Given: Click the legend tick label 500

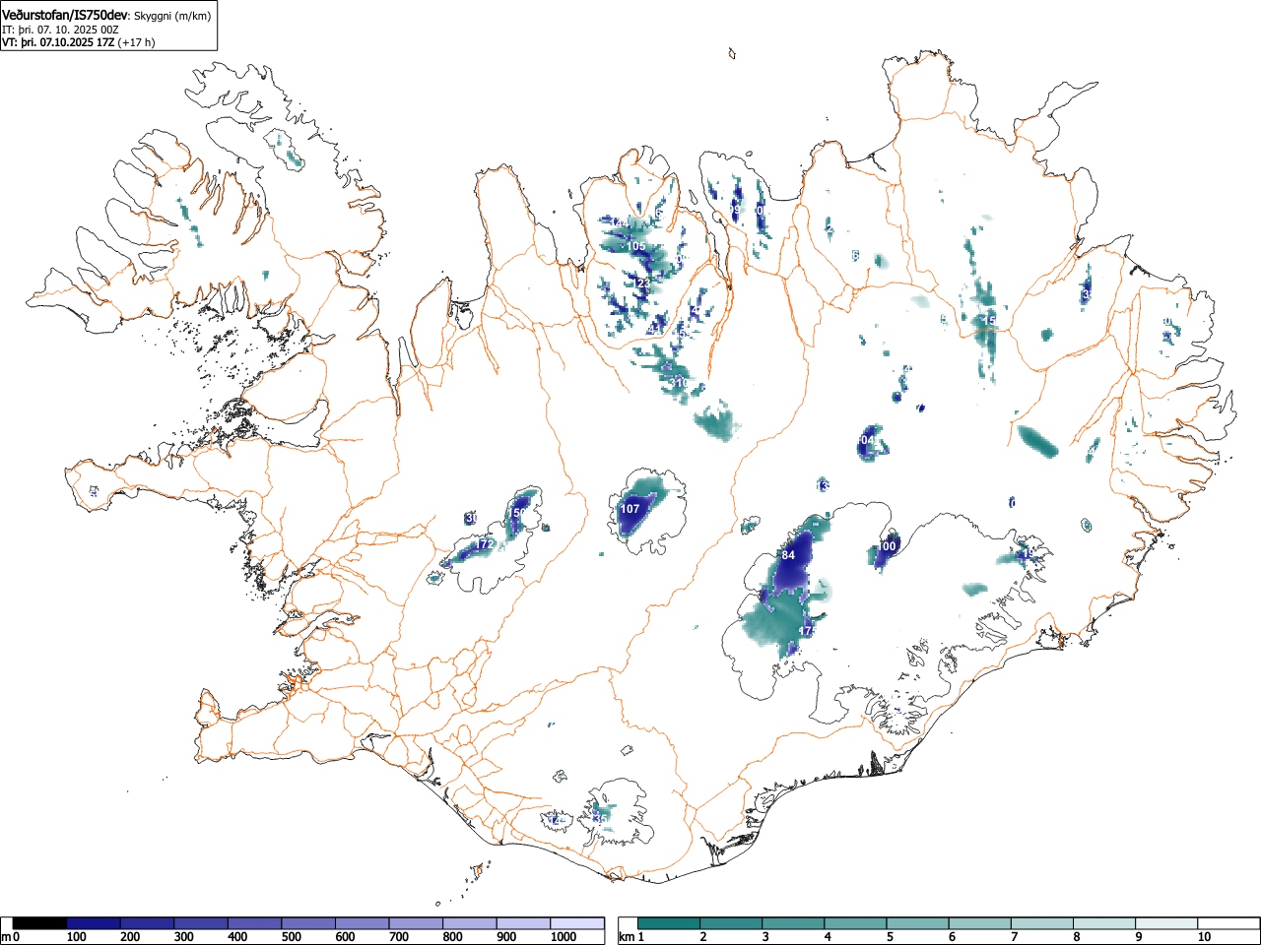Looking at the screenshot, I should 291,937.
